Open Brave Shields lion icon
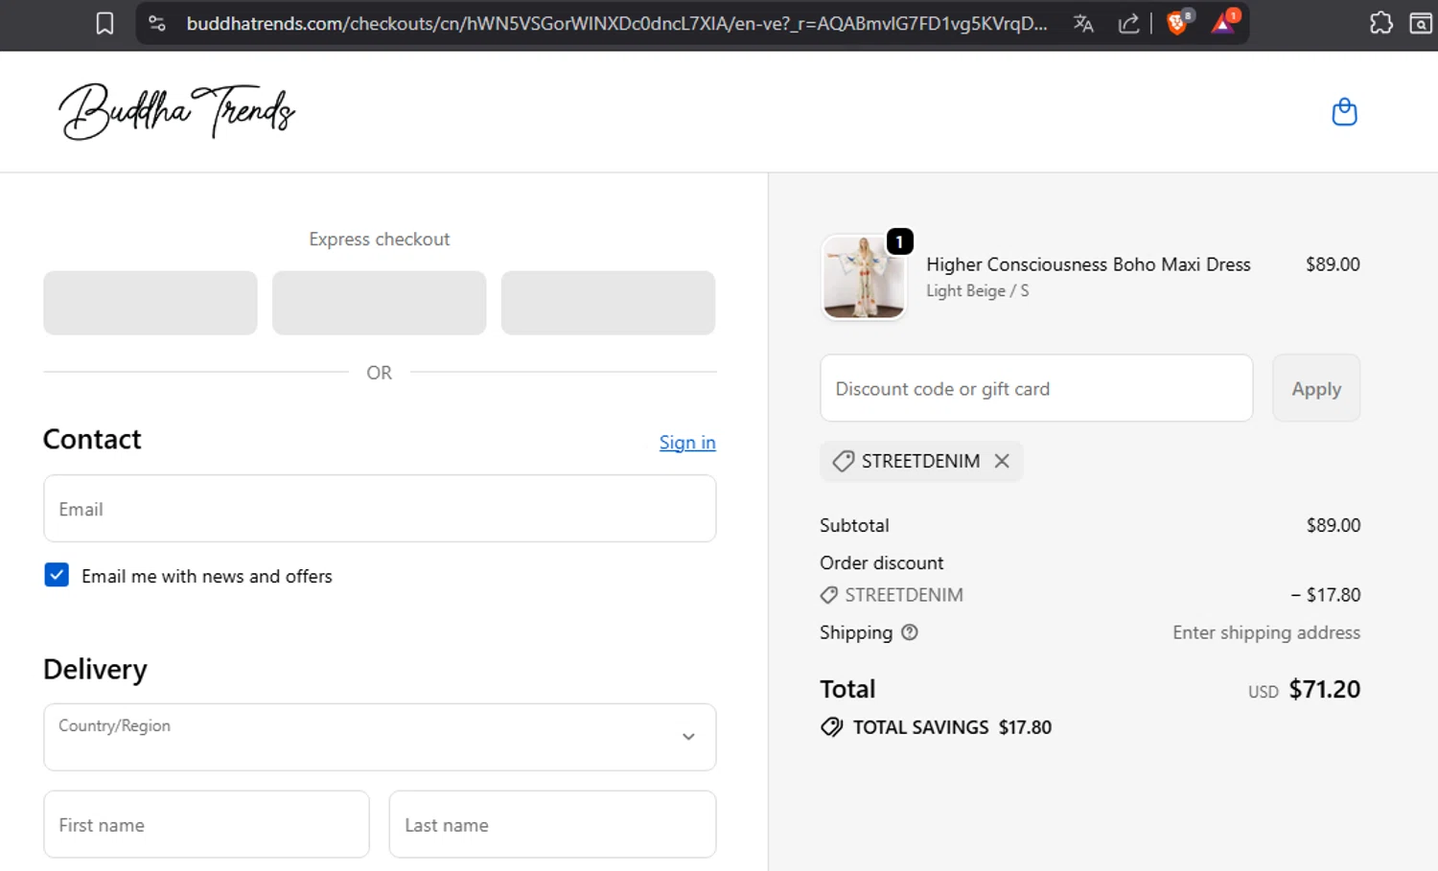 [x=1178, y=23]
